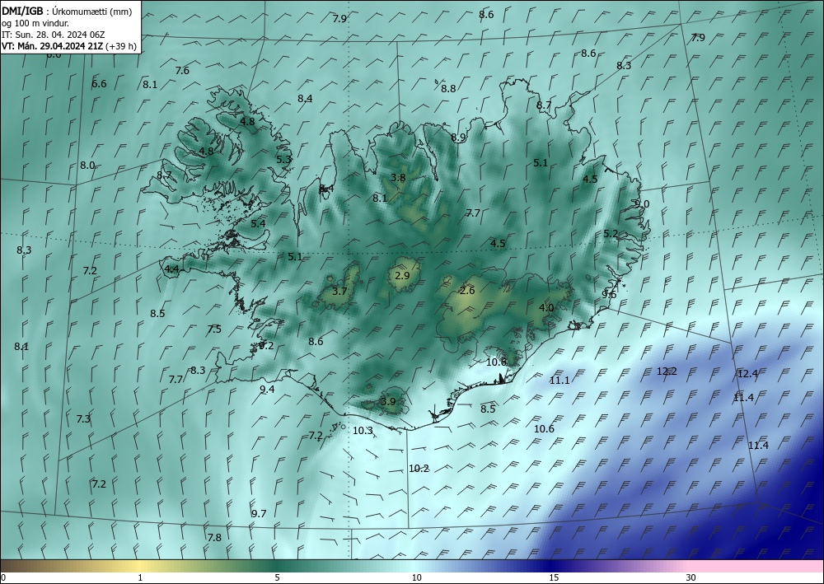Click the '15' tick on the color scale
824x584 pixels.
[x=554, y=578]
